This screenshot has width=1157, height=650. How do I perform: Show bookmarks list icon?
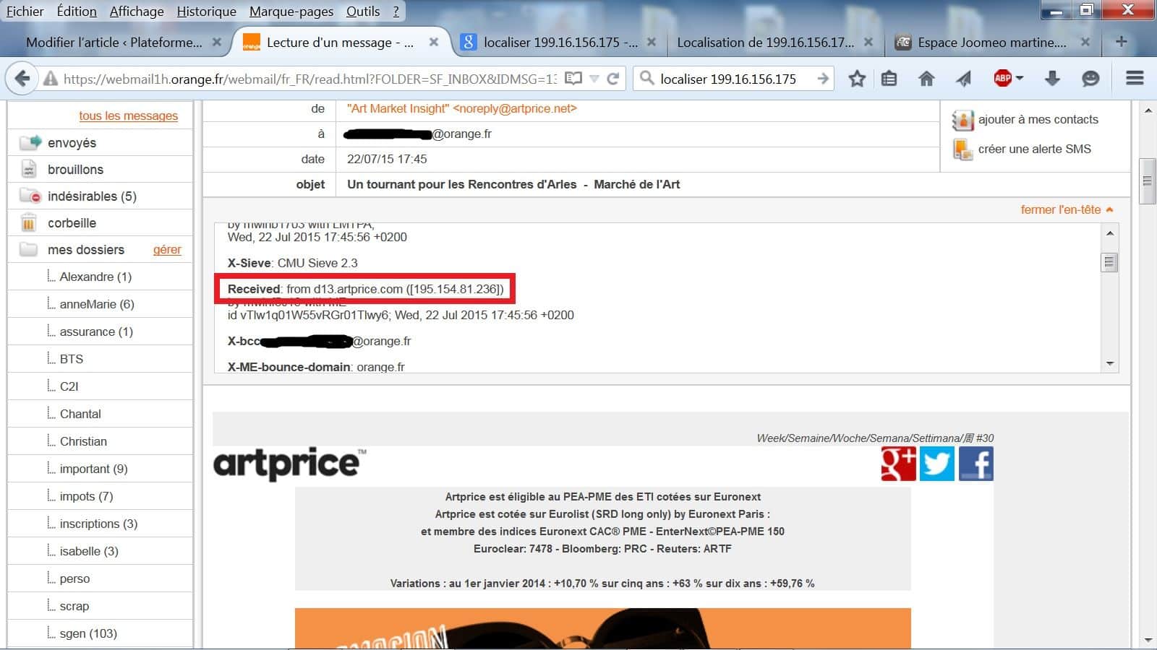[x=889, y=79]
